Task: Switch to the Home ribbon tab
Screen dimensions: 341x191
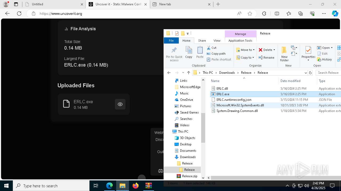Action: pyautogui.click(x=186, y=41)
